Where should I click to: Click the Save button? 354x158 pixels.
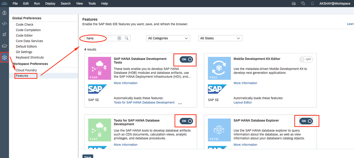pos(88,157)
